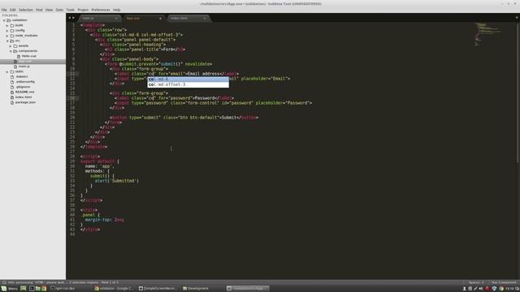The image size is (520, 292).
Task: Open the clock in the taskbar
Action: point(509,289)
